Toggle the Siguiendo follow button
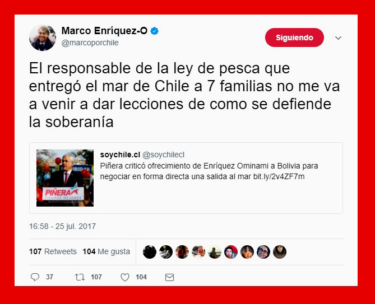 [294, 38]
